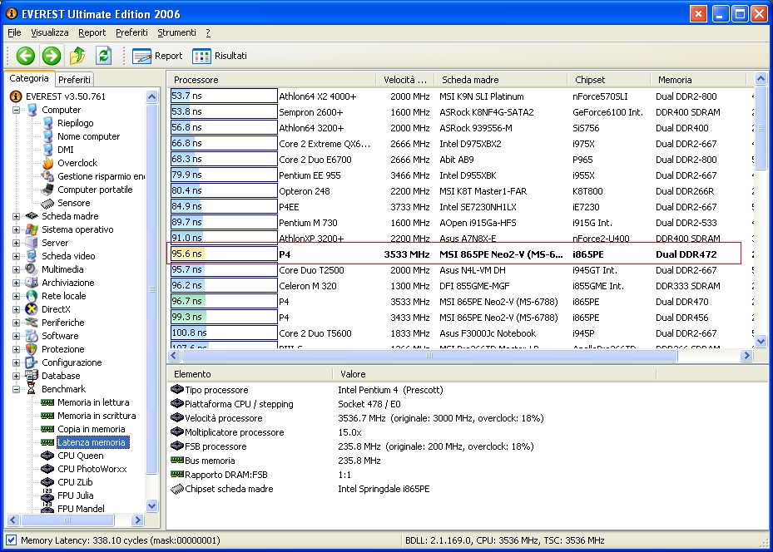Image resolution: width=773 pixels, height=552 pixels.
Task: Expand the DirectX tree node
Action: point(17,309)
